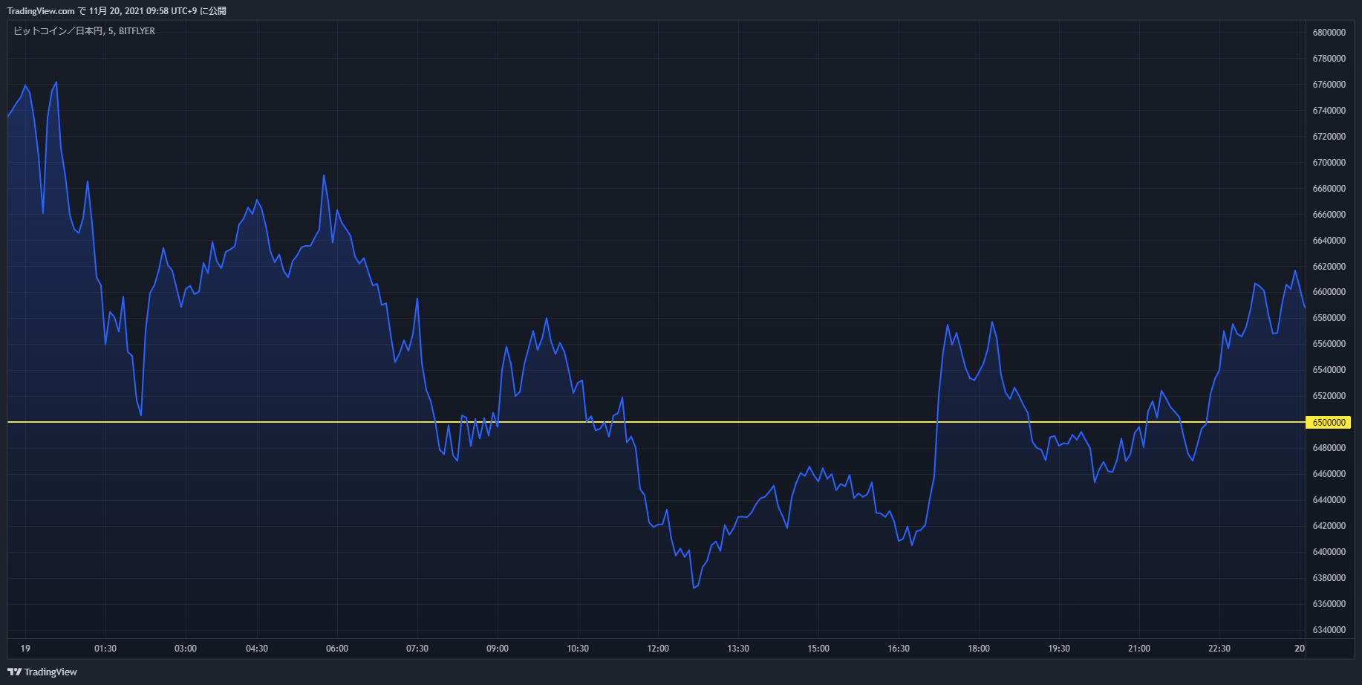The height and width of the screenshot is (685, 1362).
Task: Click the 04:30 time axis label
Action: tap(257, 649)
